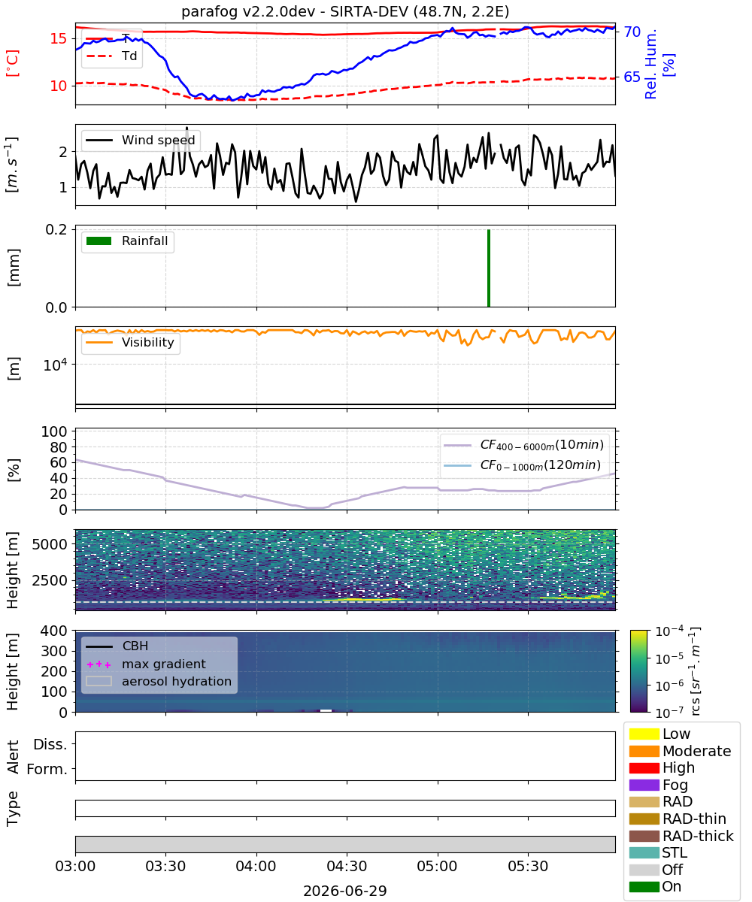Click the 04:30 time tick label

[347, 865]
